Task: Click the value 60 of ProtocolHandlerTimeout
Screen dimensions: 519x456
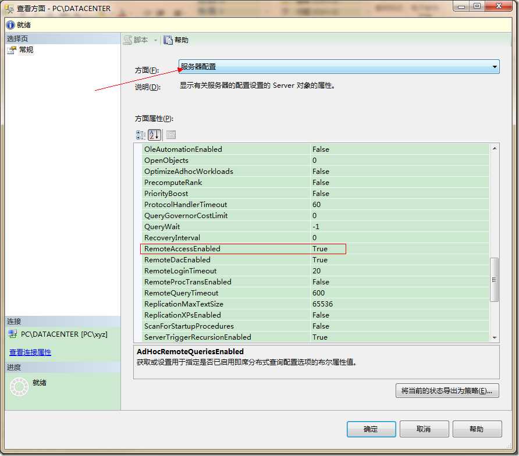Action: pyautogui.click(x=317, y=205)
